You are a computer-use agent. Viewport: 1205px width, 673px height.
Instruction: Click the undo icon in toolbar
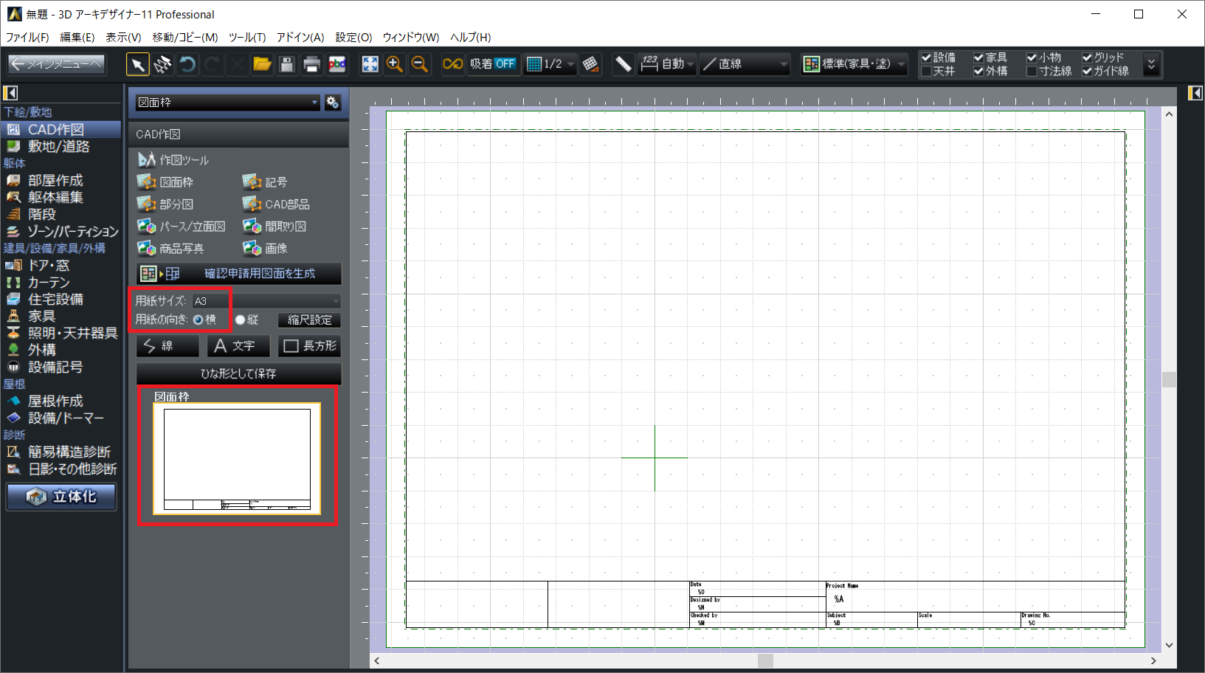point(187,65)
